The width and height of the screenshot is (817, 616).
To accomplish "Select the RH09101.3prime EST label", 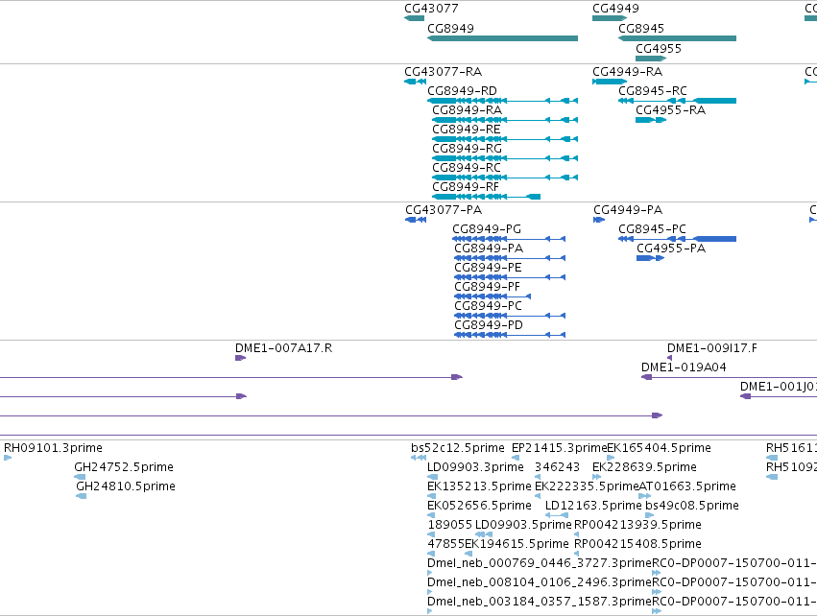I will point(53,448).
